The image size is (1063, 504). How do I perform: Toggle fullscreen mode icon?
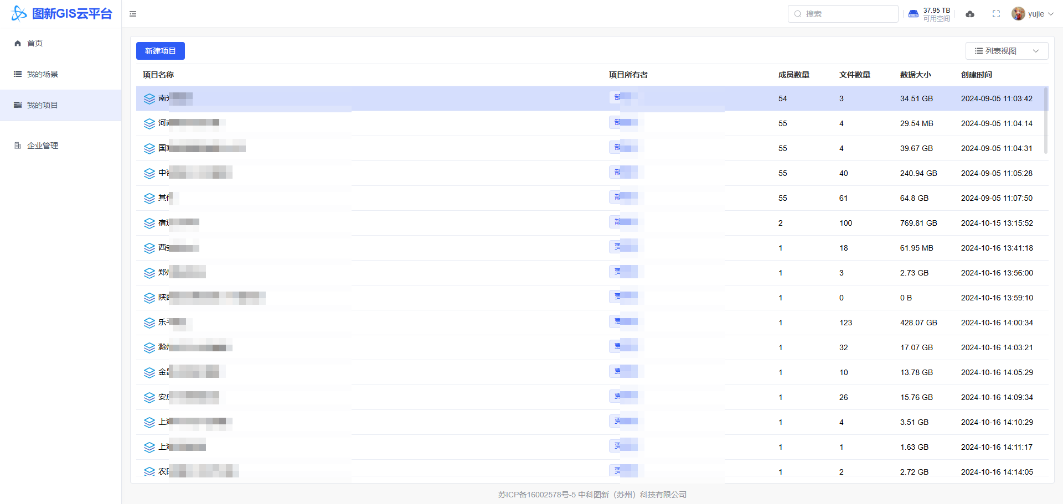point(996,14)
